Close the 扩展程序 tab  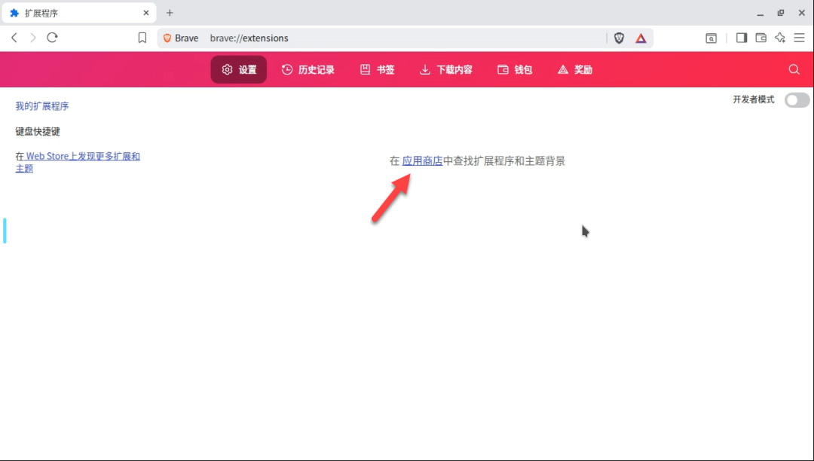coord(146,13)
